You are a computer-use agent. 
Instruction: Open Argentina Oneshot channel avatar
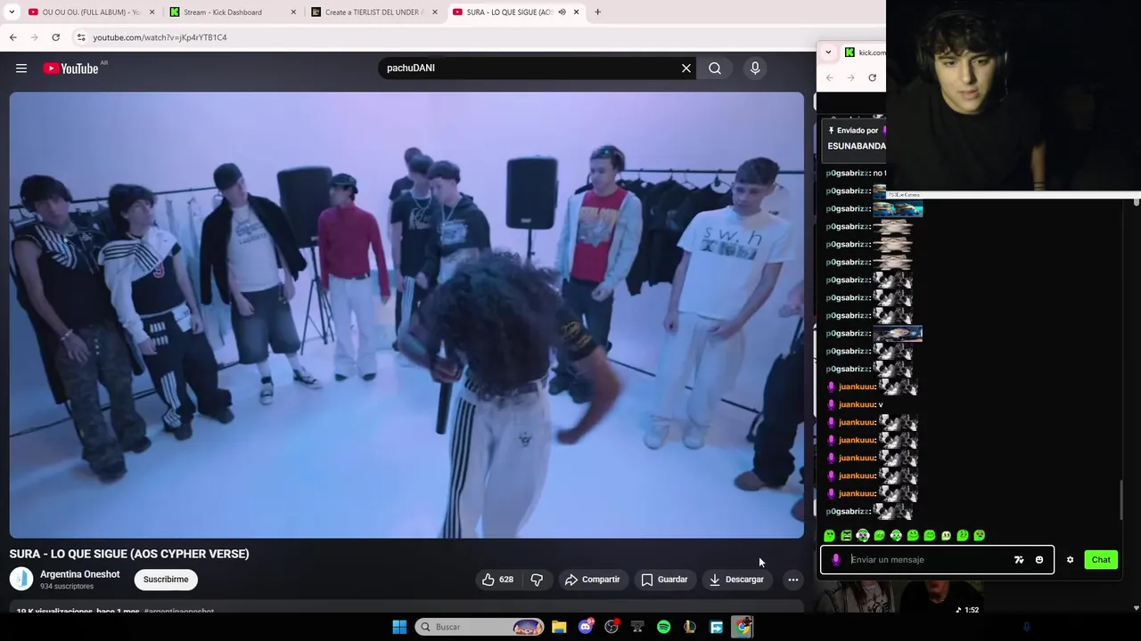[21, 580]
